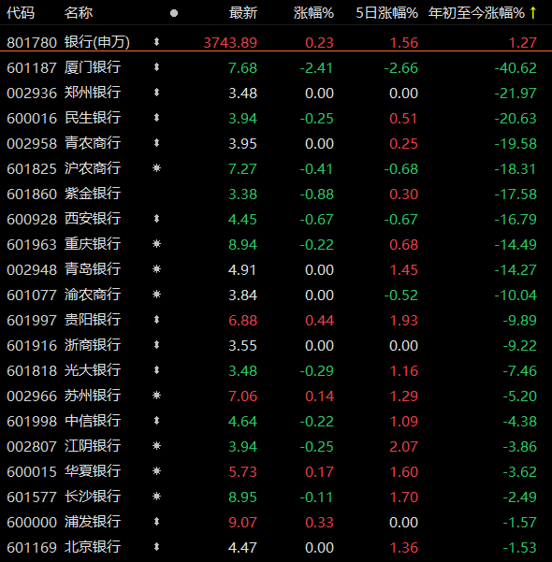The width and height of the screenshot is (552, 562).
Task: Open stock 中信银行
Action: [x=93, y=421]
